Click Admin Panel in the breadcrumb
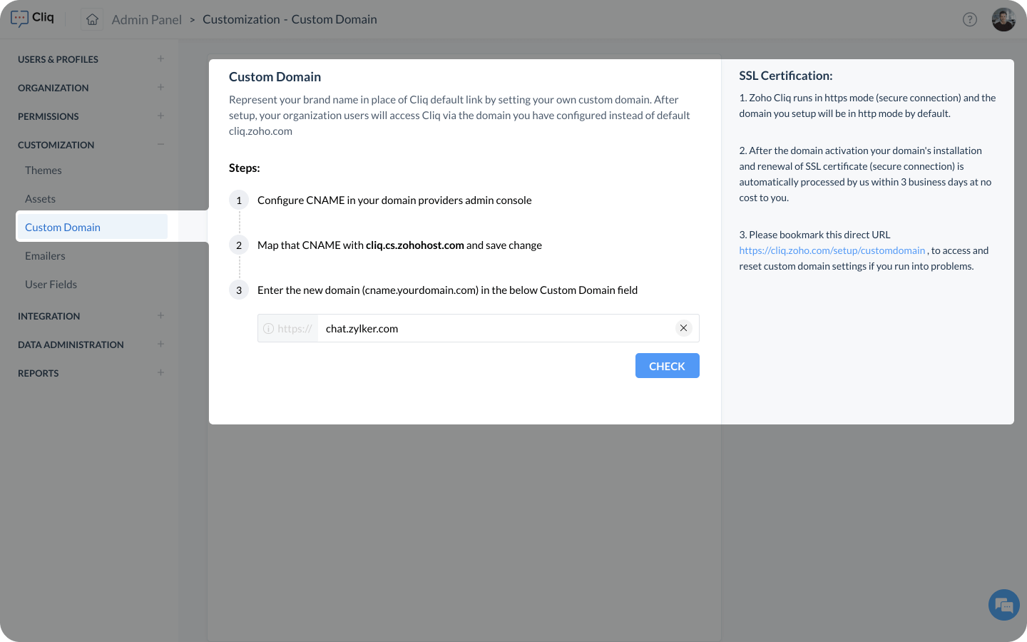1027x642 pixels. [x=147, y=20]
